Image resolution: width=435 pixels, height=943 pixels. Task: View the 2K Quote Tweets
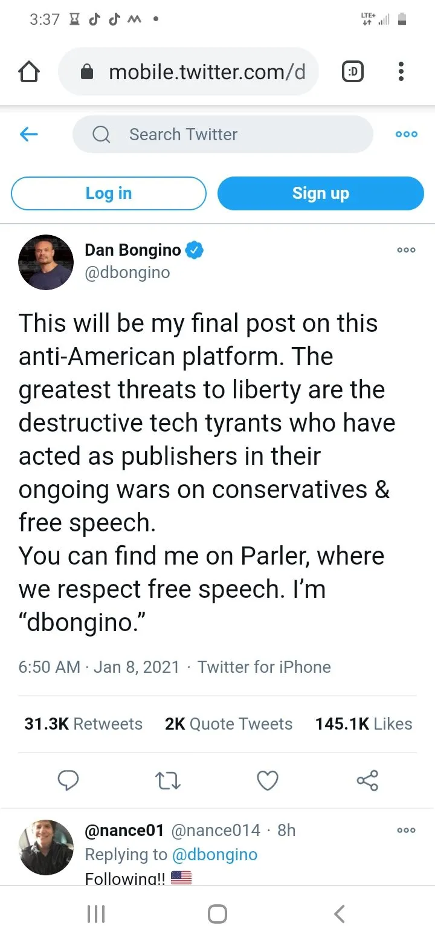[x=228, y=724]
